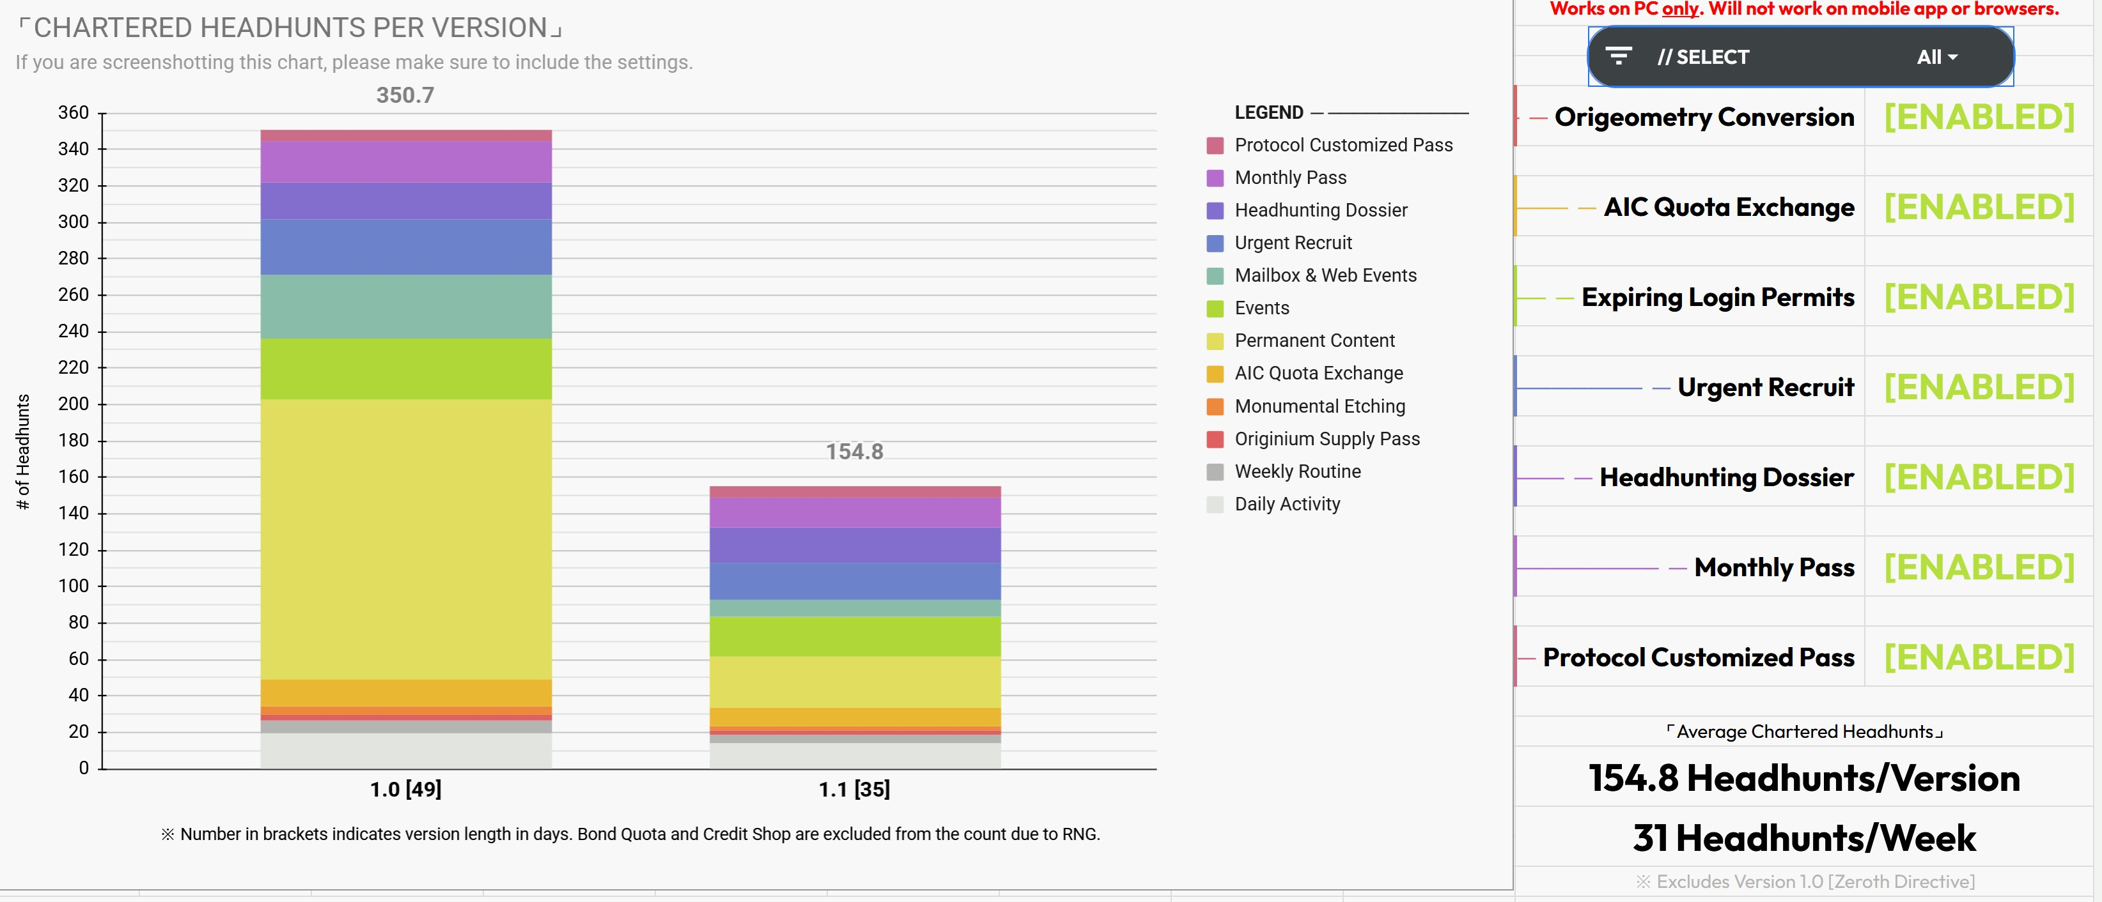Image resolution: width=2102 pixels, height=902 pixels.
Task: Click the yellow Permanent Content segment in 1.0 bar
Action: pos(405,539)
